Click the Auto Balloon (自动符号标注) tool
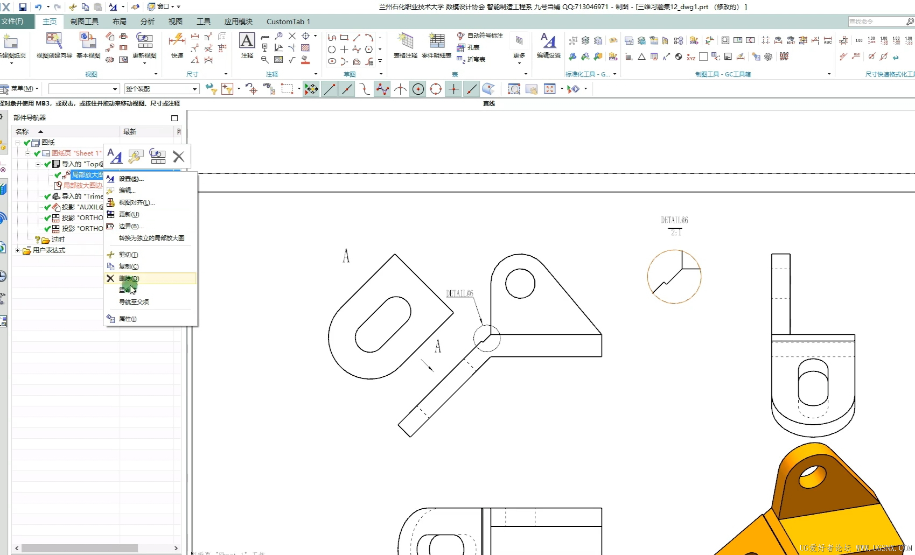Viewport: 915px width, 555px height. (x=480, y=36)
